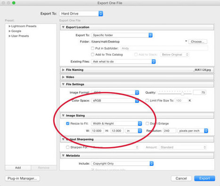220x186 pixels.
Task: Collapse the File Settings section
Action: (63, 84)
